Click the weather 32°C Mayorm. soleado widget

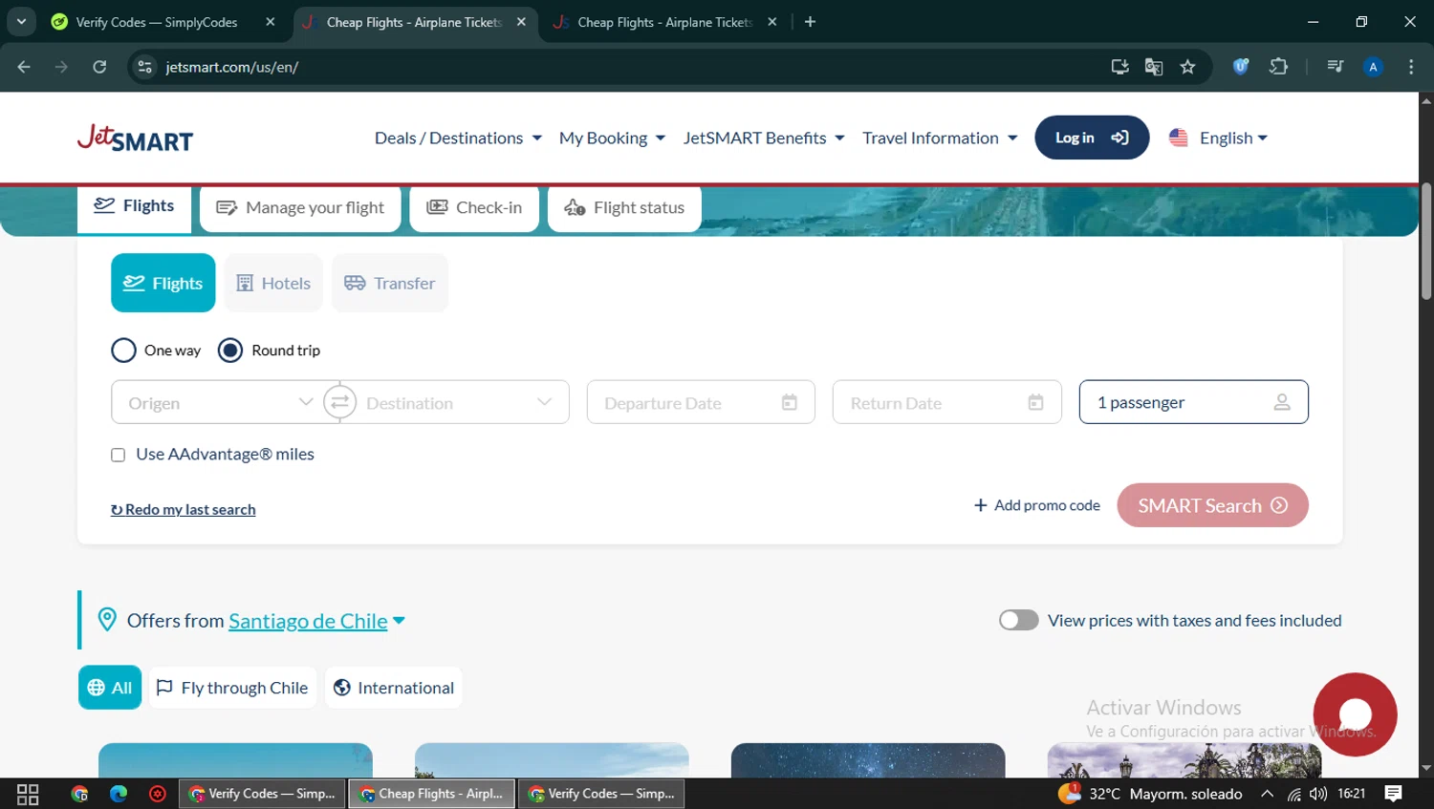(x=1150, y=794)
